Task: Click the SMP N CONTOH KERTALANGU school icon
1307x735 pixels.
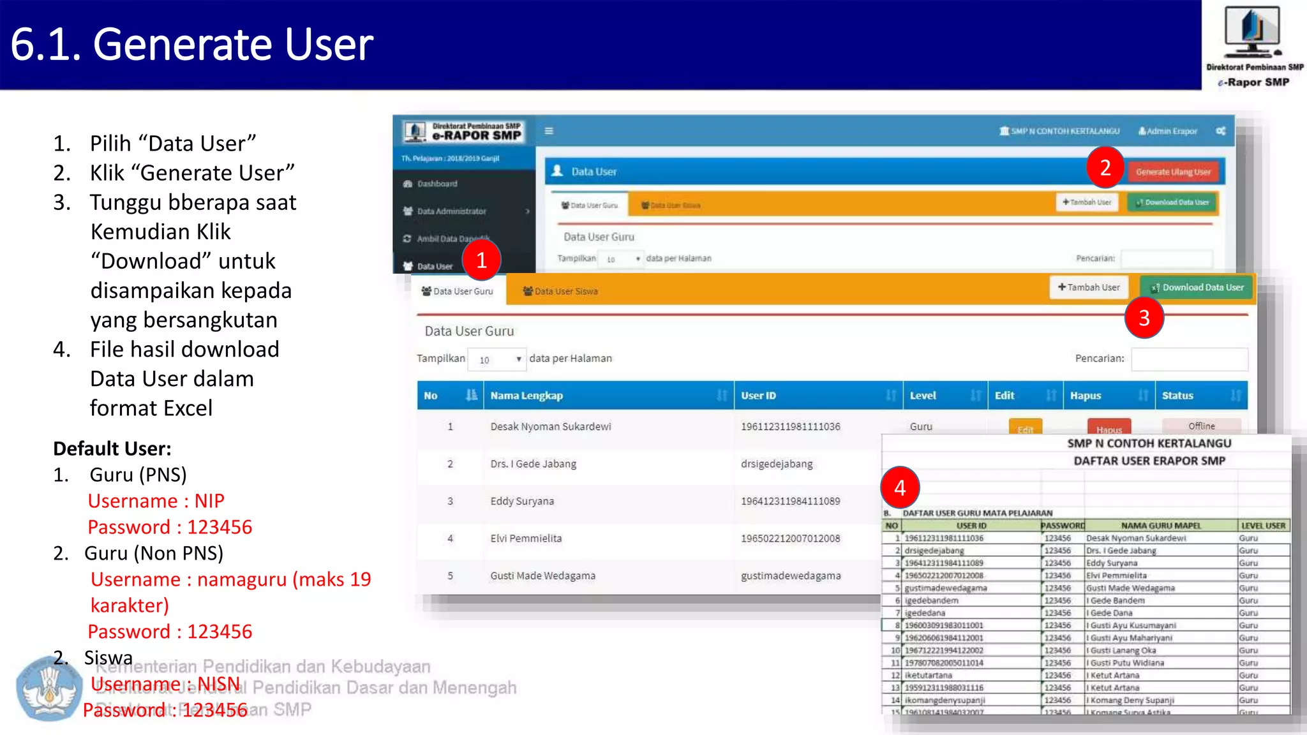Action: point(1004,131)
